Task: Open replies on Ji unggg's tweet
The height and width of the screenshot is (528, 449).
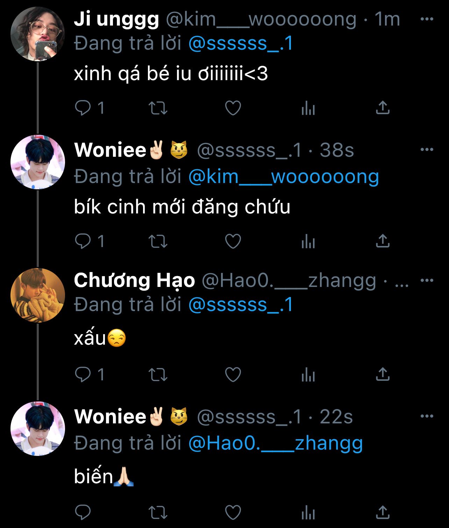Action: (x=90, y=108)
